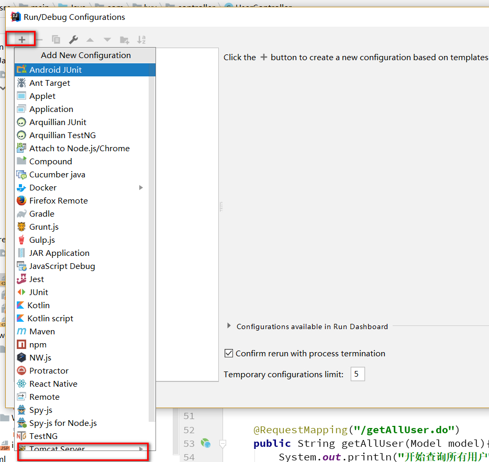Click the getAllUser.do request mapping string
Image resolution: width=489 pixels, height=462 pixels.
[404, 430]
